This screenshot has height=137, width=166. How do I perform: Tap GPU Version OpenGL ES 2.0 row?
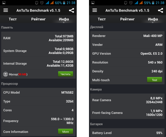tap(127, 53)
